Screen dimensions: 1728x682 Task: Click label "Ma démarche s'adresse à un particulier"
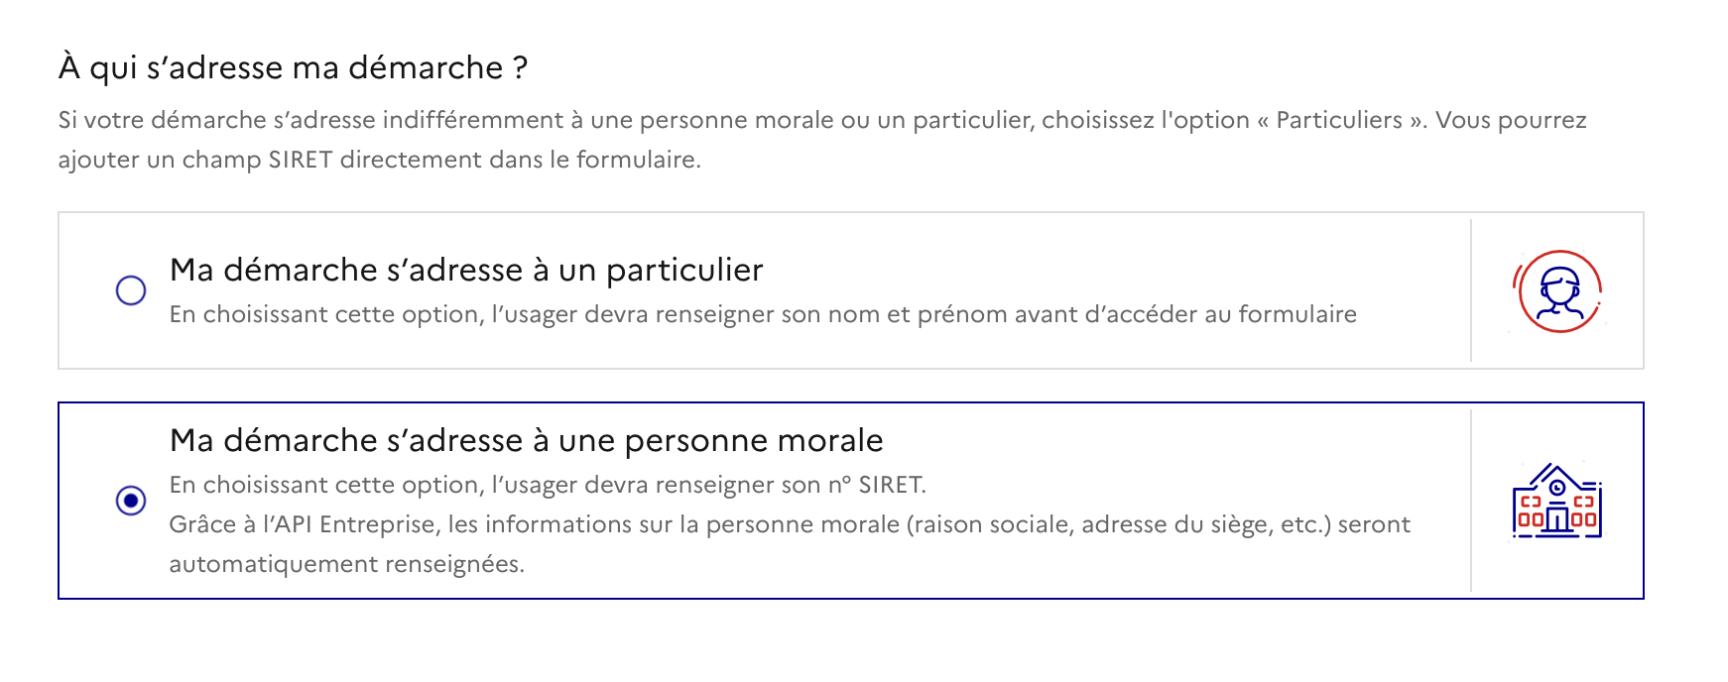click(466, 270)
